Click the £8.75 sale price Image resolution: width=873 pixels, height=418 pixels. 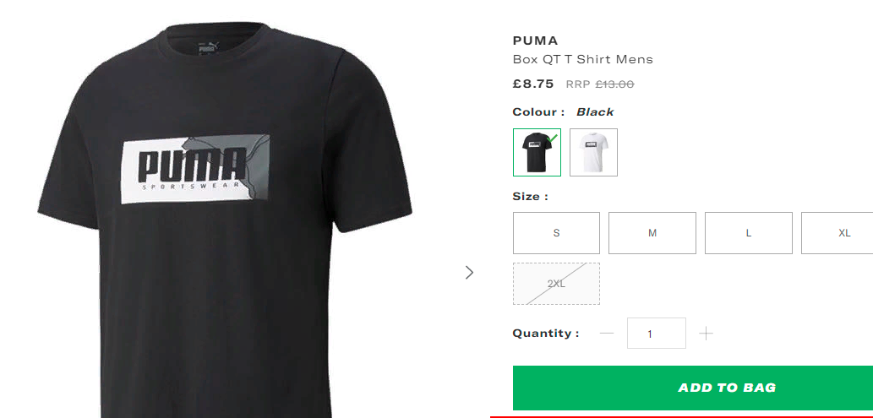pyautogui.click(x=533, y=84)
